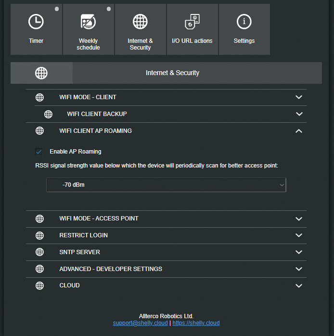The width and height of the screenshot is (334, 336).
Task: Open the Timer clock icon
Action: pos(36,22)
